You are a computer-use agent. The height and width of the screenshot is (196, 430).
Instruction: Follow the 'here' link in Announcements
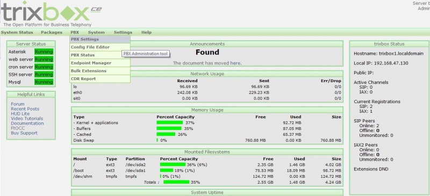pos(235,63)
